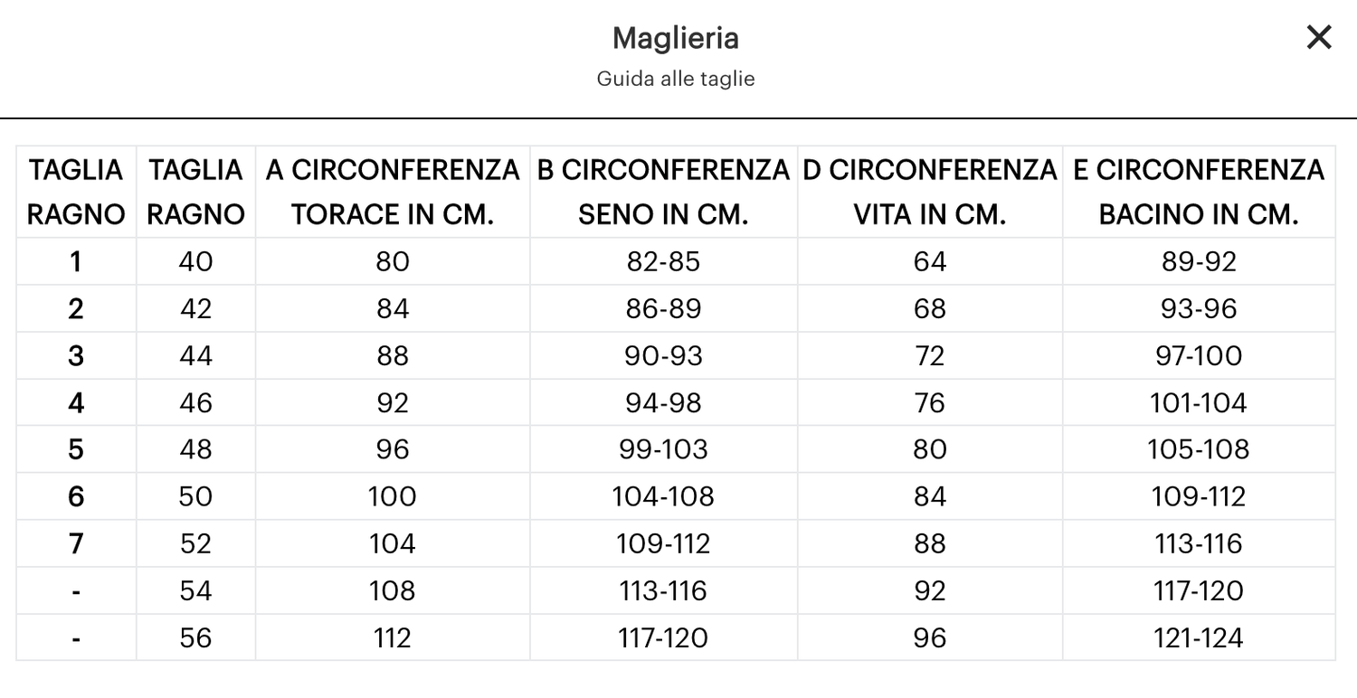Select the chest value 100 cell
Viewport: 1357px width, 698px height.
pos(393,496)
